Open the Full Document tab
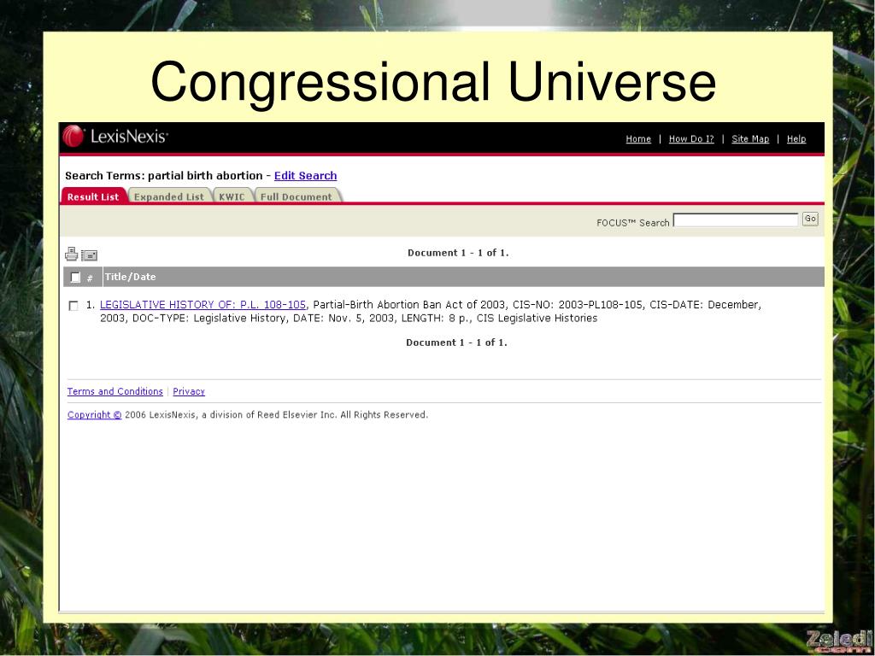This screenshot has width=875, height=656. coord(297,196)
